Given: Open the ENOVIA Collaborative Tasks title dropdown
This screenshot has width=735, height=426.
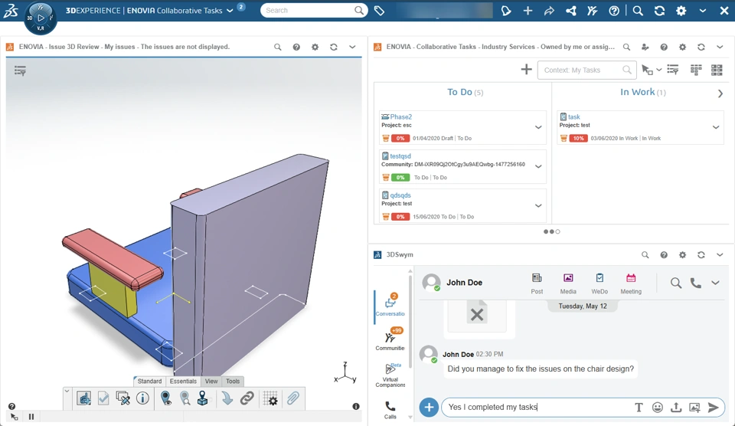Looking at the screenshot, I should tap(230, 10).
